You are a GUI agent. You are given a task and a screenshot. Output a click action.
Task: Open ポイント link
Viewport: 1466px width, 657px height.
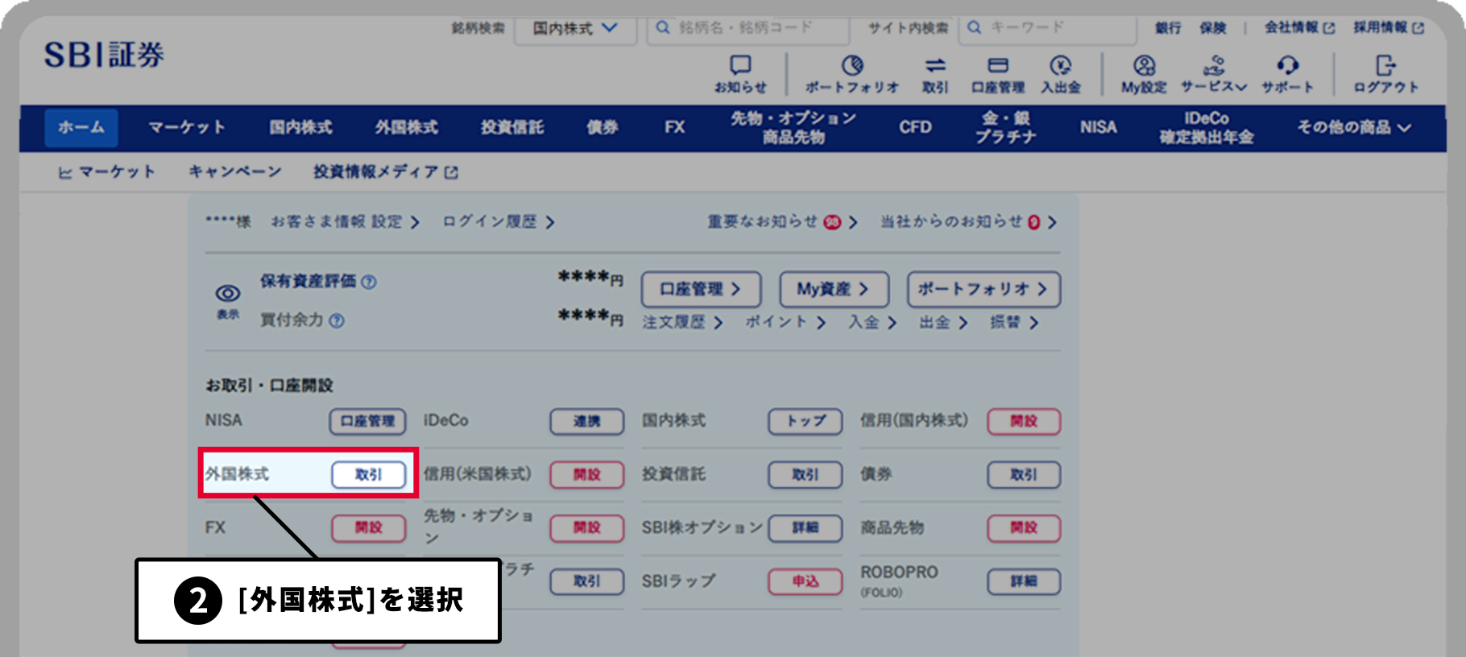(785, 323)
